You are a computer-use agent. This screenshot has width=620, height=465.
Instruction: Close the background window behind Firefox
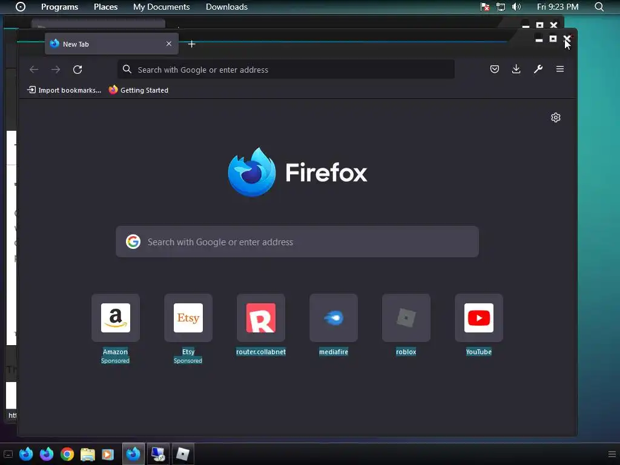click(x=554, y=25)
